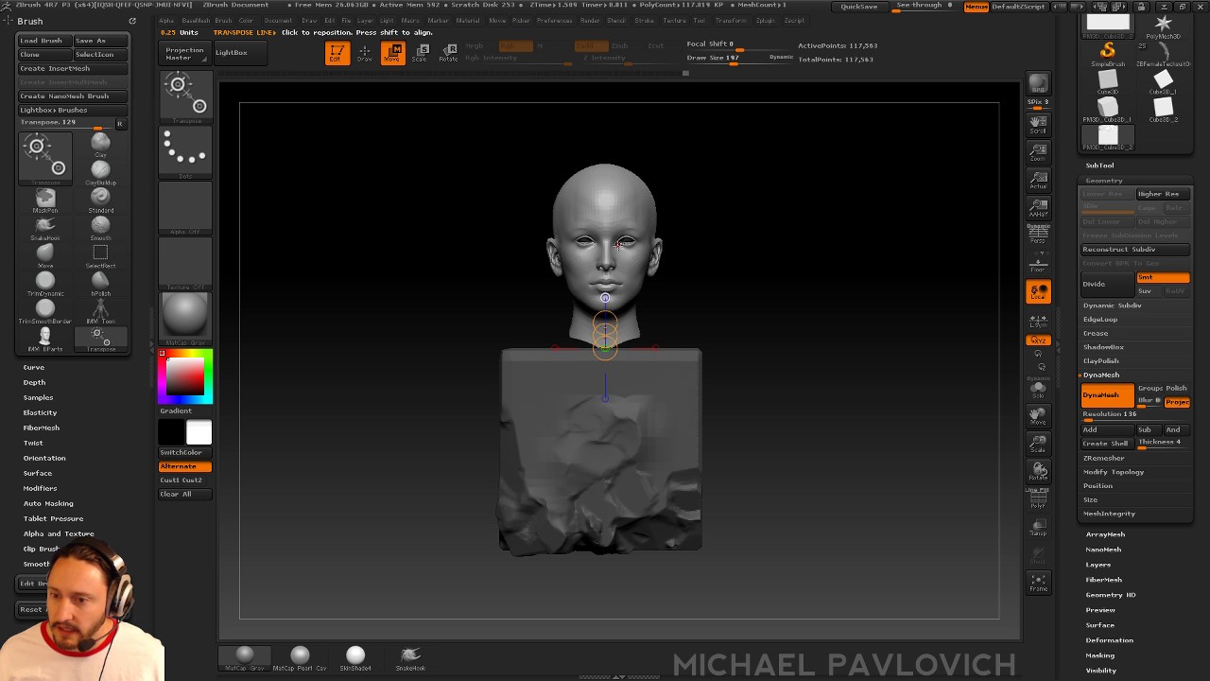Click the Draw mode icon
Image resolution: width=1210 pixels, height=681 pixels.
click(364, 53)
